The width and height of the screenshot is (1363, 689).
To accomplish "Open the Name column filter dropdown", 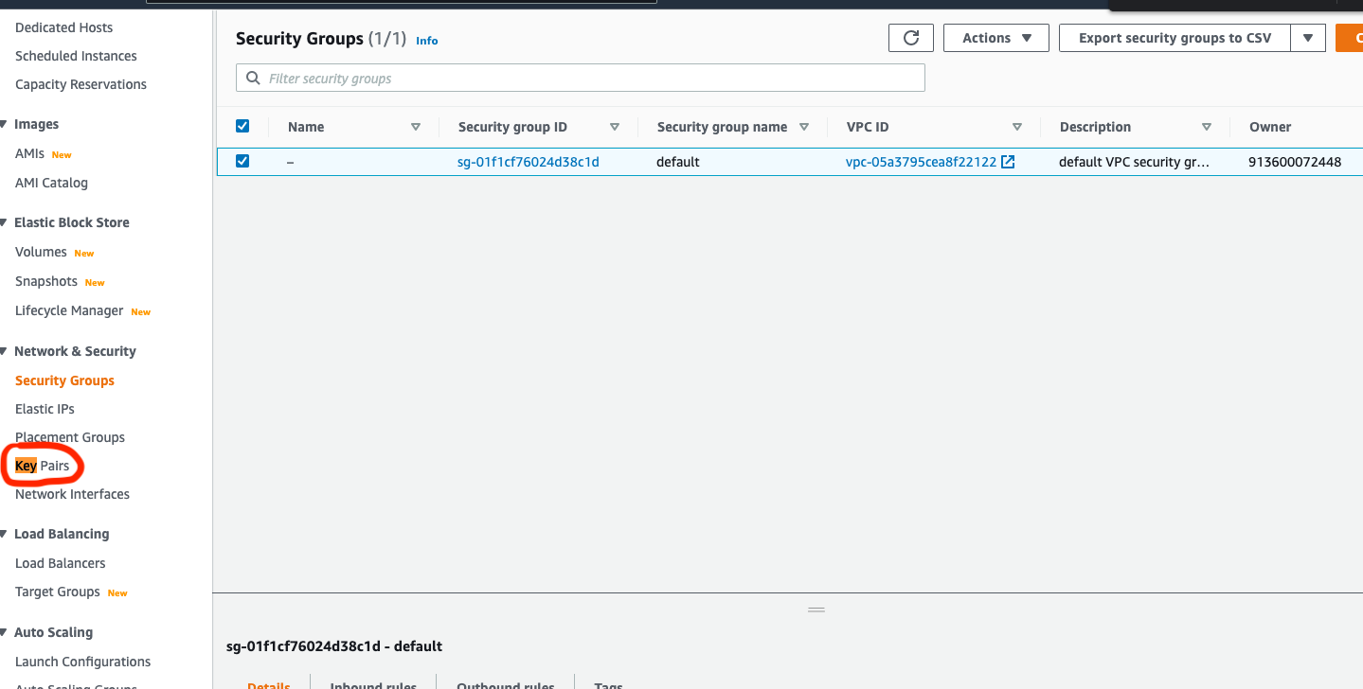I will [416, 126].
